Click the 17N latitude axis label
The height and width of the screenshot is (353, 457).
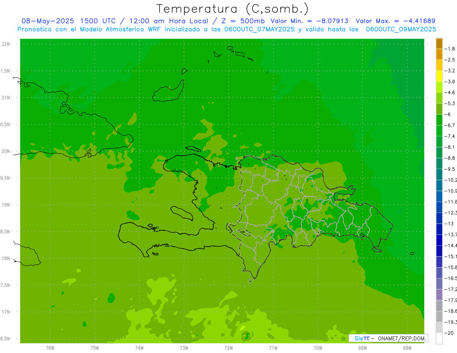tap(6, 312)
